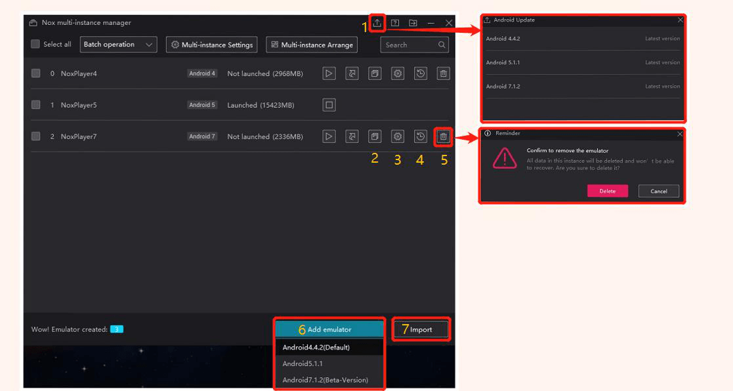Click the emulator created count badge
The width and height of the screenshot is (733, 391).
point(116,329)
